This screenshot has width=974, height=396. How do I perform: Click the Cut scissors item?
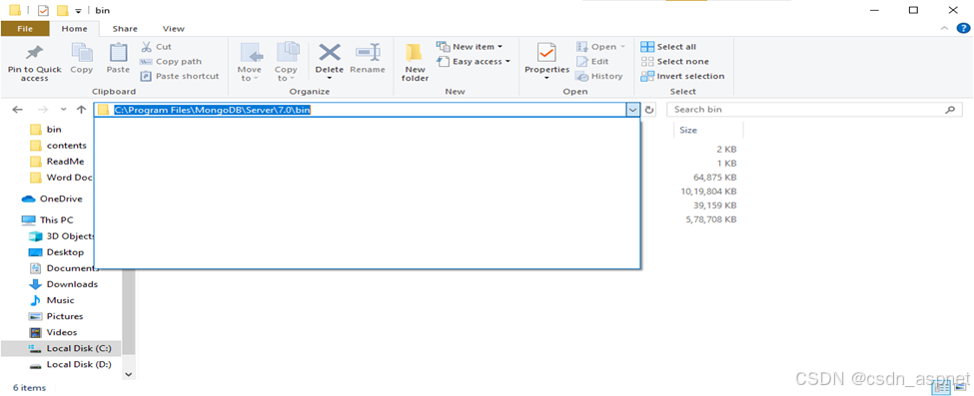pos(156,47)
